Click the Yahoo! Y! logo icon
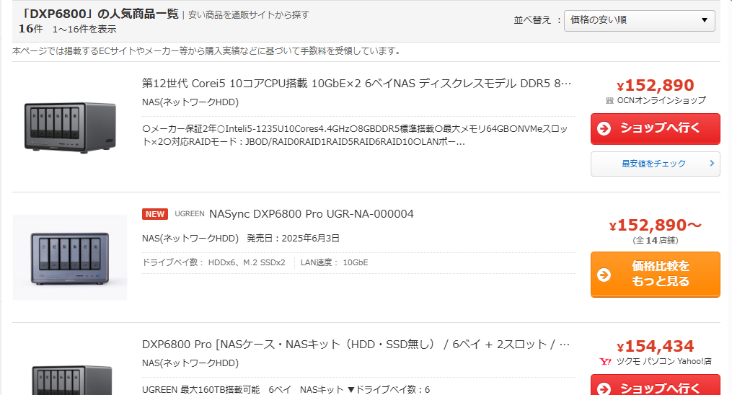Image resolution: width=732 pixels, height=395 pixels. 606,361
